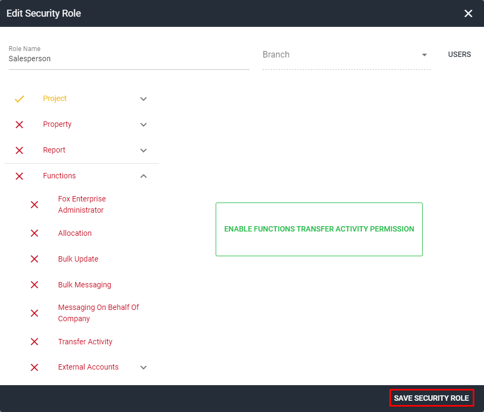This screenshot has width=484, height=412.
Task: Open the Users view
Action: pyautogui.click(x=459, y=54)
